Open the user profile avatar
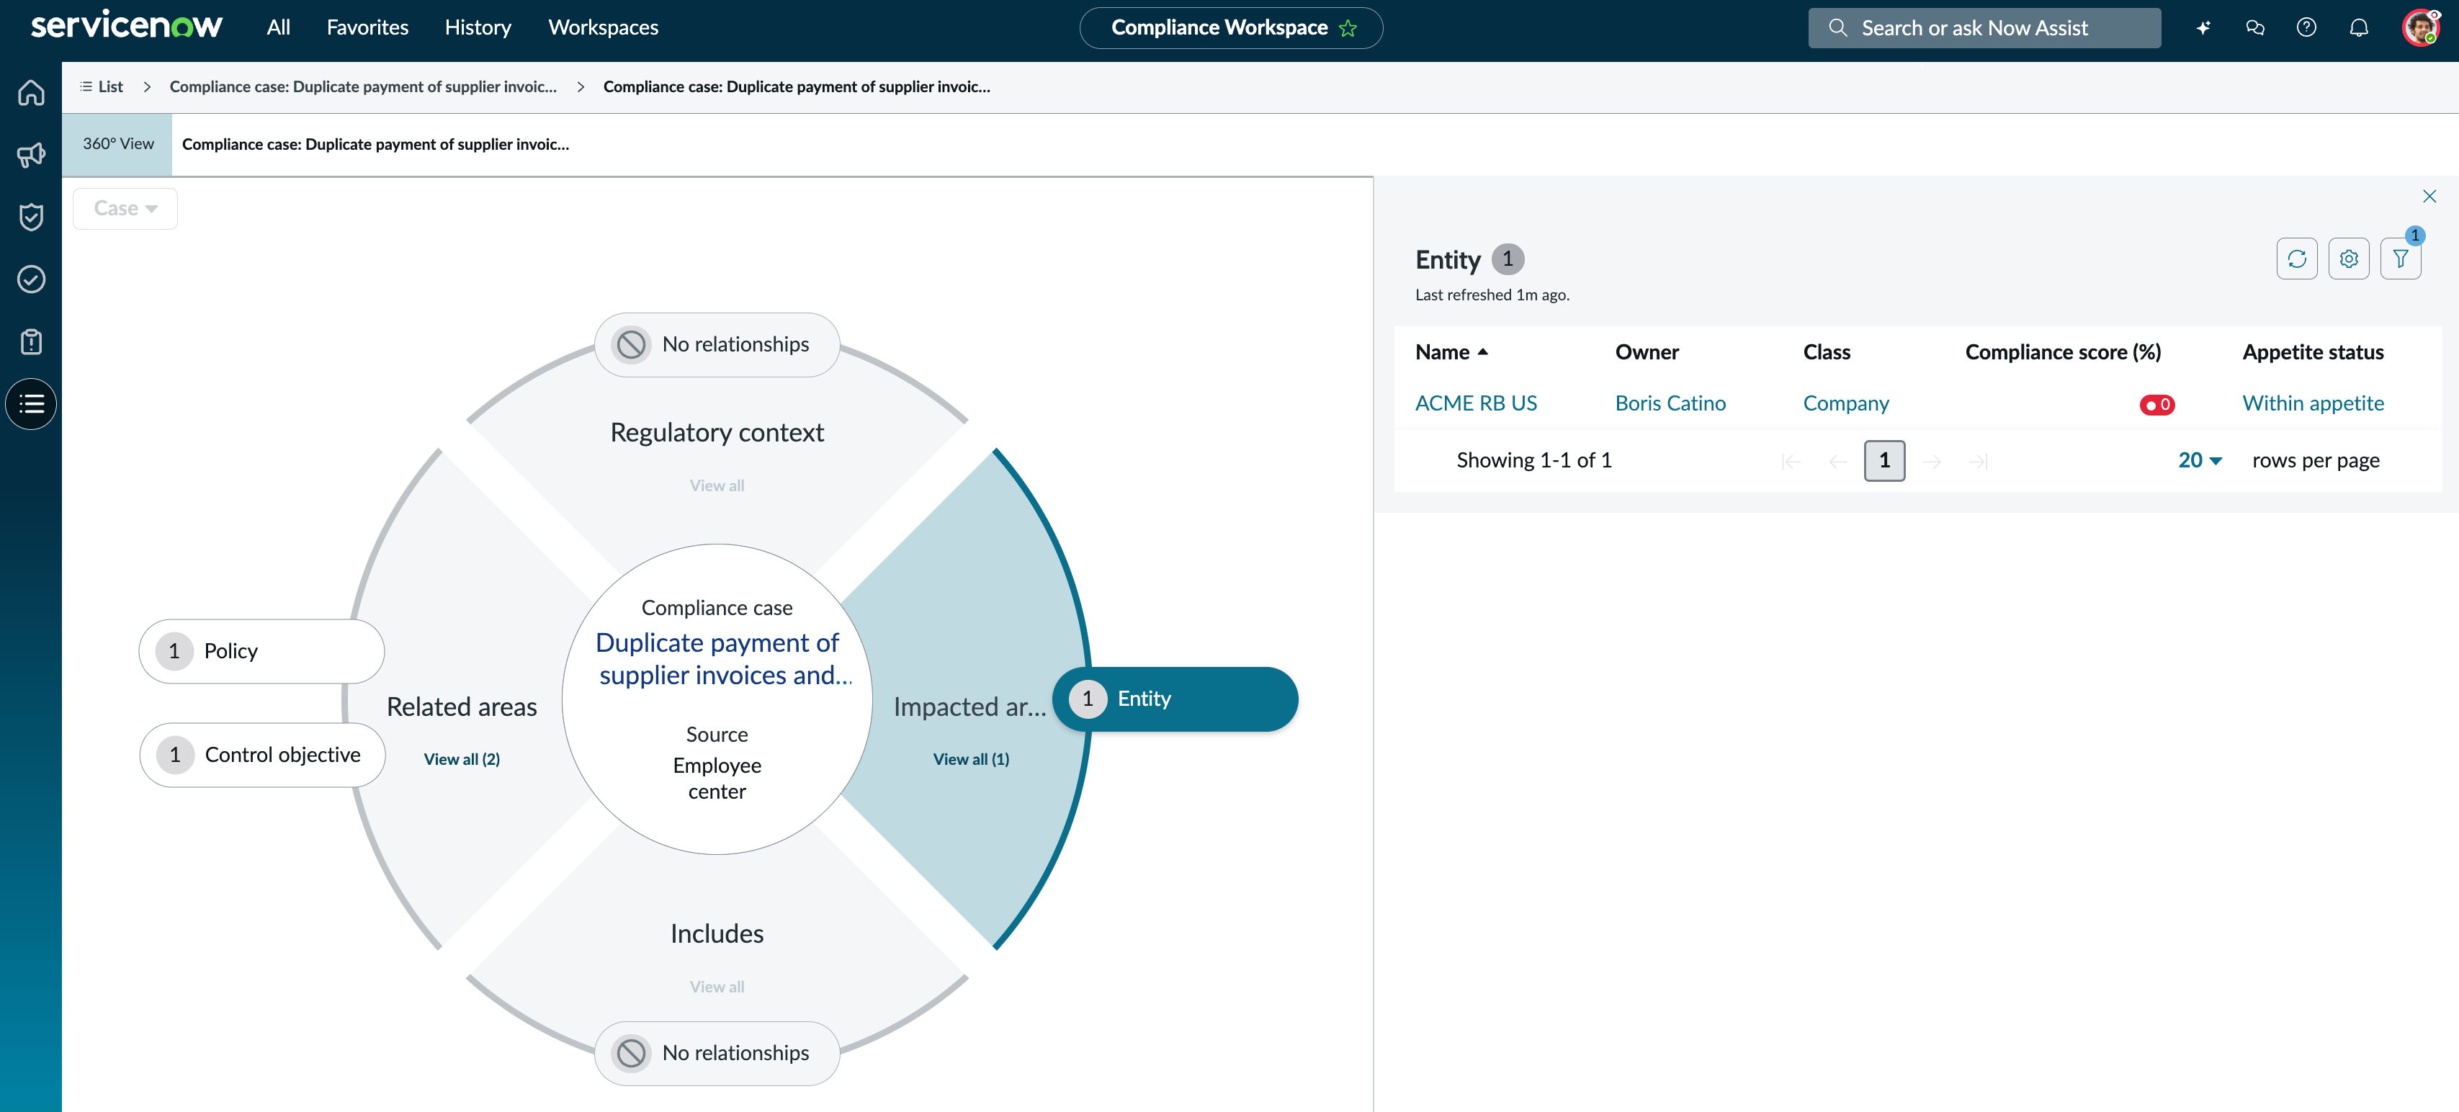Screen dimensions: 2459x1112 tap(2421, 27)
